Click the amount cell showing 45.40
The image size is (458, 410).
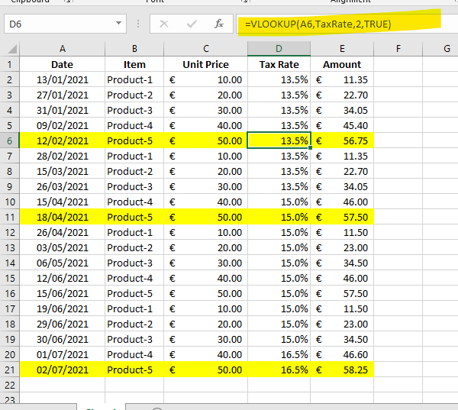click(x=342, y=125)
